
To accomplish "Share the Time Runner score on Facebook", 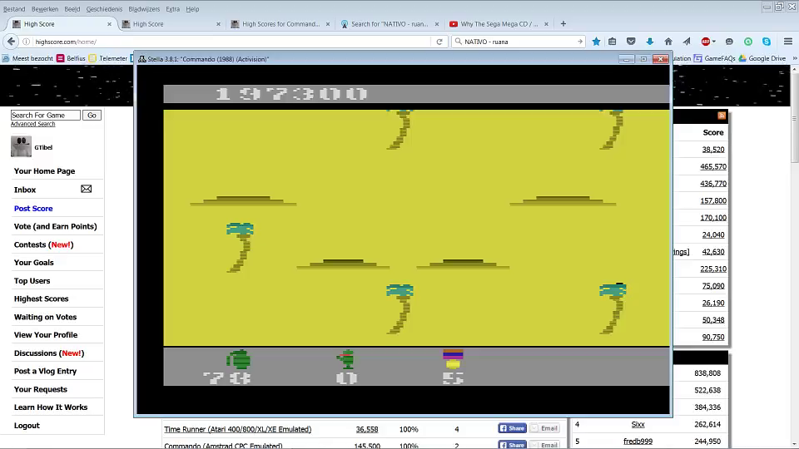I will 512,428.
